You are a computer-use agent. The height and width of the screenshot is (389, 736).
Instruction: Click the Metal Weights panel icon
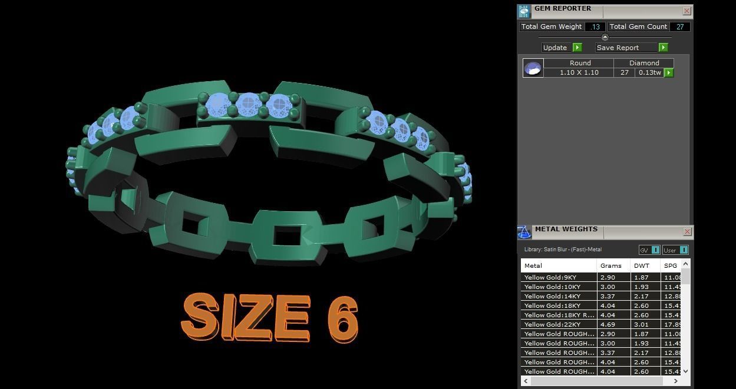coord(524,232)
